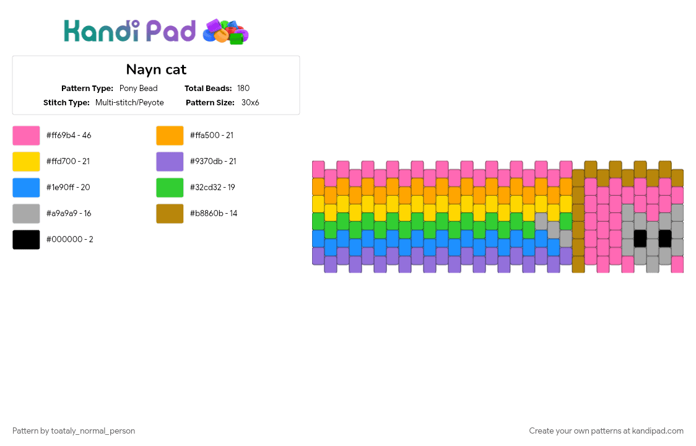Click 'Pattern by toataly_normal_person' credit
This screenshot has width=696, height=446.
(x=74, y=431)
